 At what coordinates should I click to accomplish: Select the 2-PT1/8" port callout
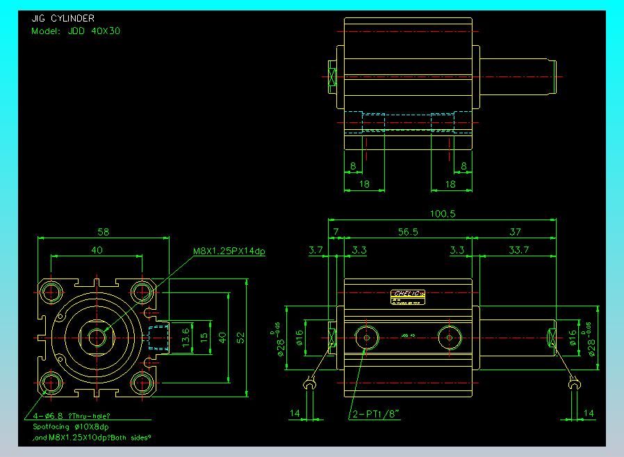(375, 414)
